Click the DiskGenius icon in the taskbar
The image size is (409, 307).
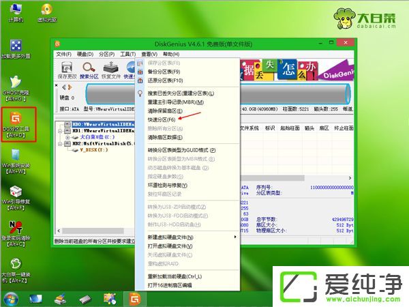[x=134, y=299]
